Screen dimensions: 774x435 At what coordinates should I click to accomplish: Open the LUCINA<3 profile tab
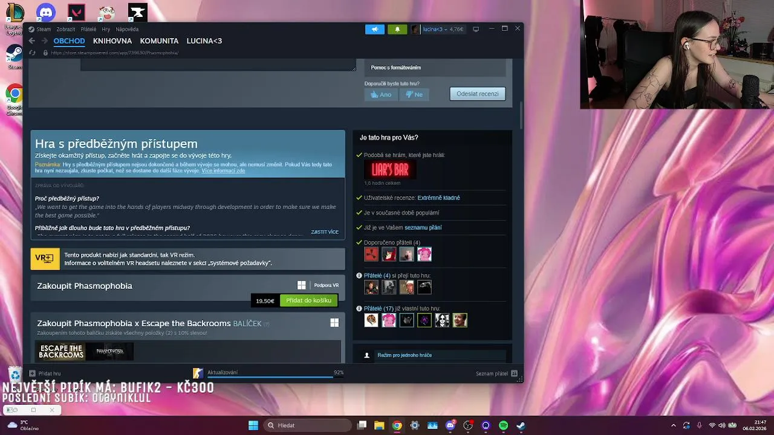(204, 41)
